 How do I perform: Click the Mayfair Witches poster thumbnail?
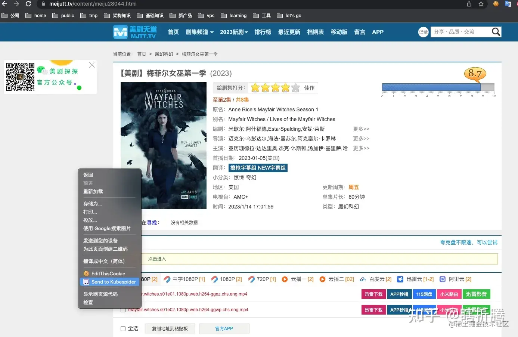point(164,146)
